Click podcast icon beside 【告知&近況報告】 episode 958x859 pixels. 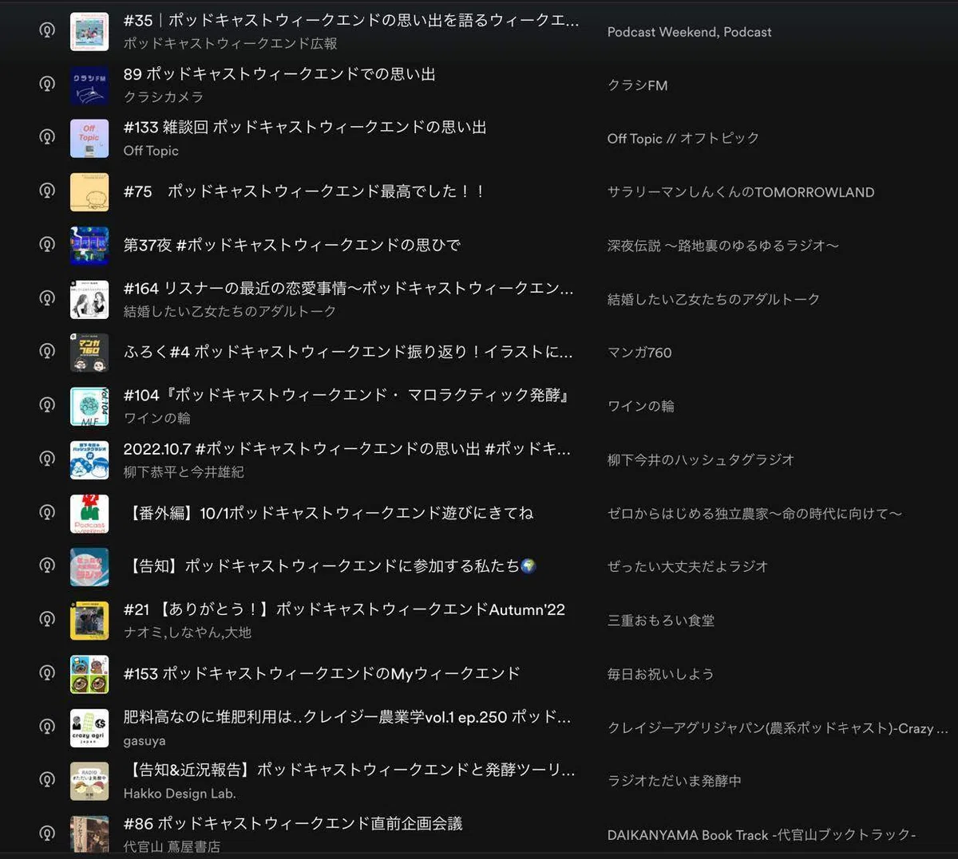[x=47, y=779]
